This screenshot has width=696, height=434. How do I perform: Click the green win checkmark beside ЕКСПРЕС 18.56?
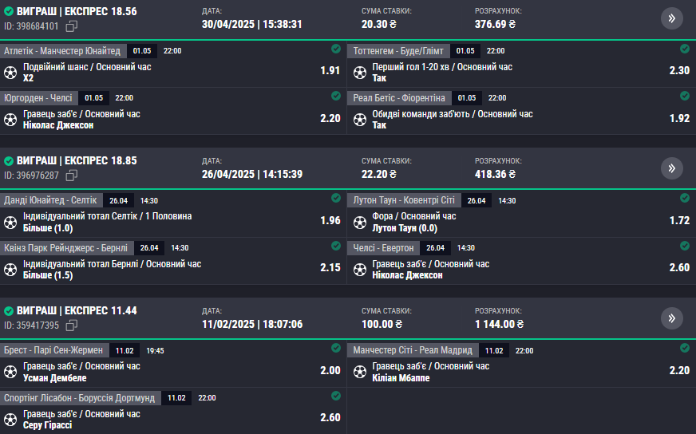9,11
